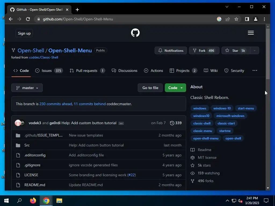The width and height of the screenshot is (275, 206).
Task: Open Chrome tab search chevron
Action: tap(227, 7)
